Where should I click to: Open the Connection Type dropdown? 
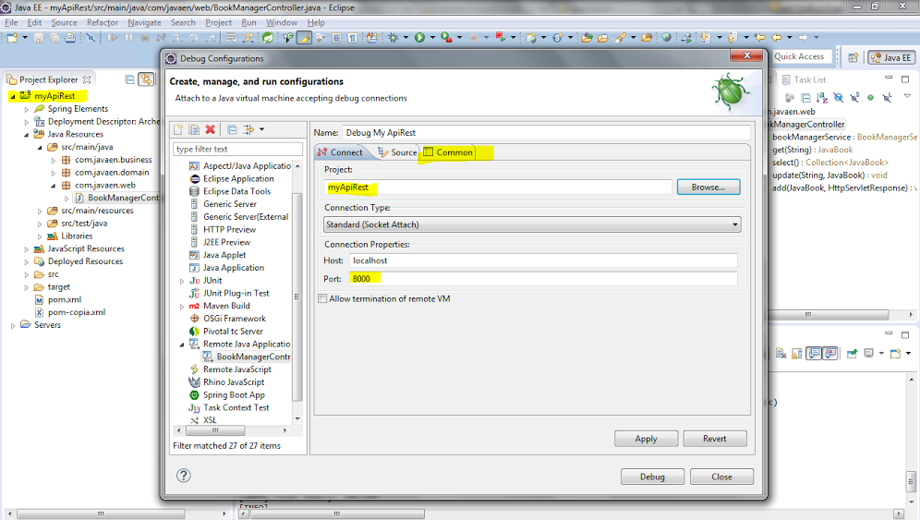coord(532,224)
